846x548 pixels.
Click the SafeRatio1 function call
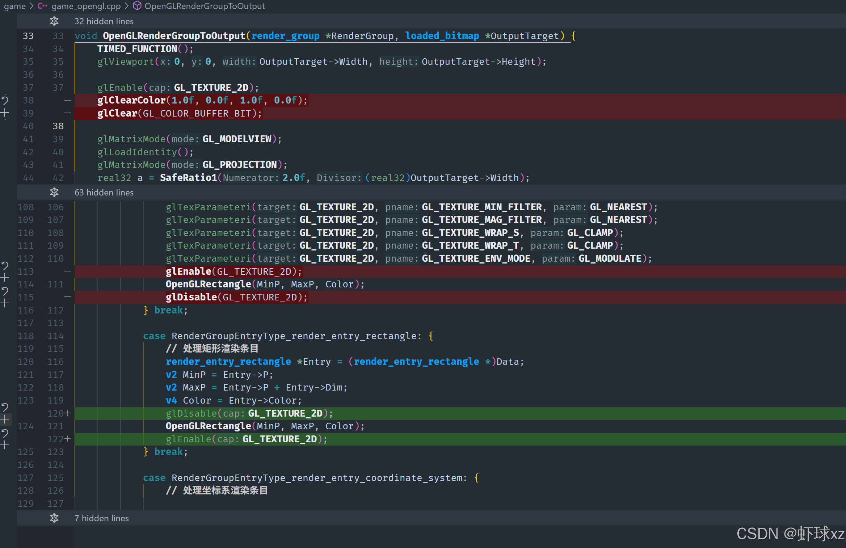click(x=188, y=178)
